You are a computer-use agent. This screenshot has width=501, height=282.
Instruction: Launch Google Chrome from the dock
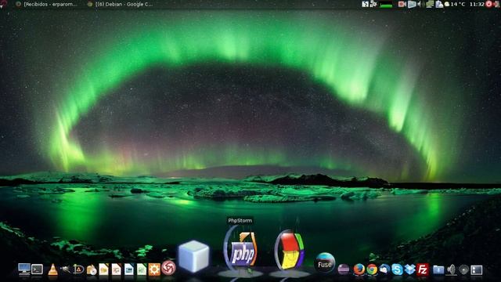[372, 269]
